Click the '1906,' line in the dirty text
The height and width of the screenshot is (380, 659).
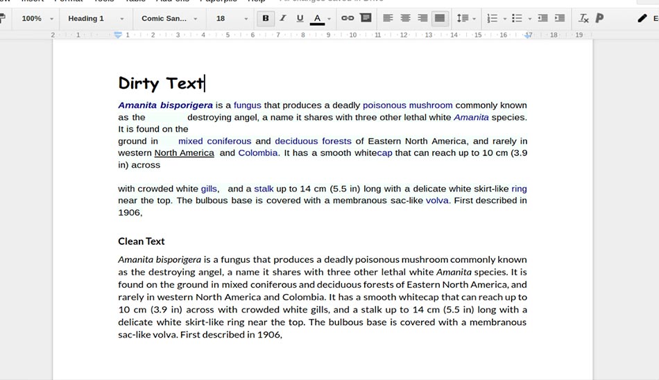point(130,213)
